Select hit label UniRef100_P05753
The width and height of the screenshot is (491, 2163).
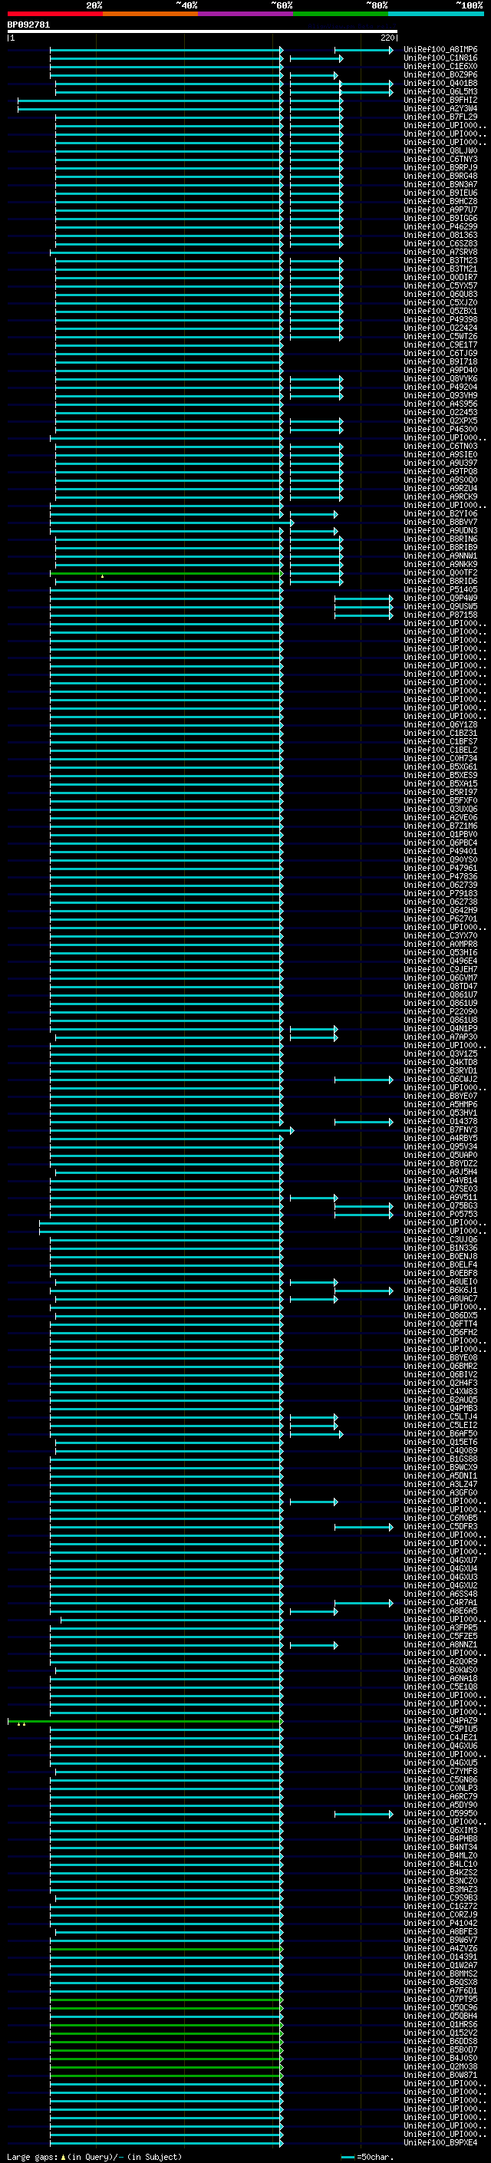[440, 1214]
